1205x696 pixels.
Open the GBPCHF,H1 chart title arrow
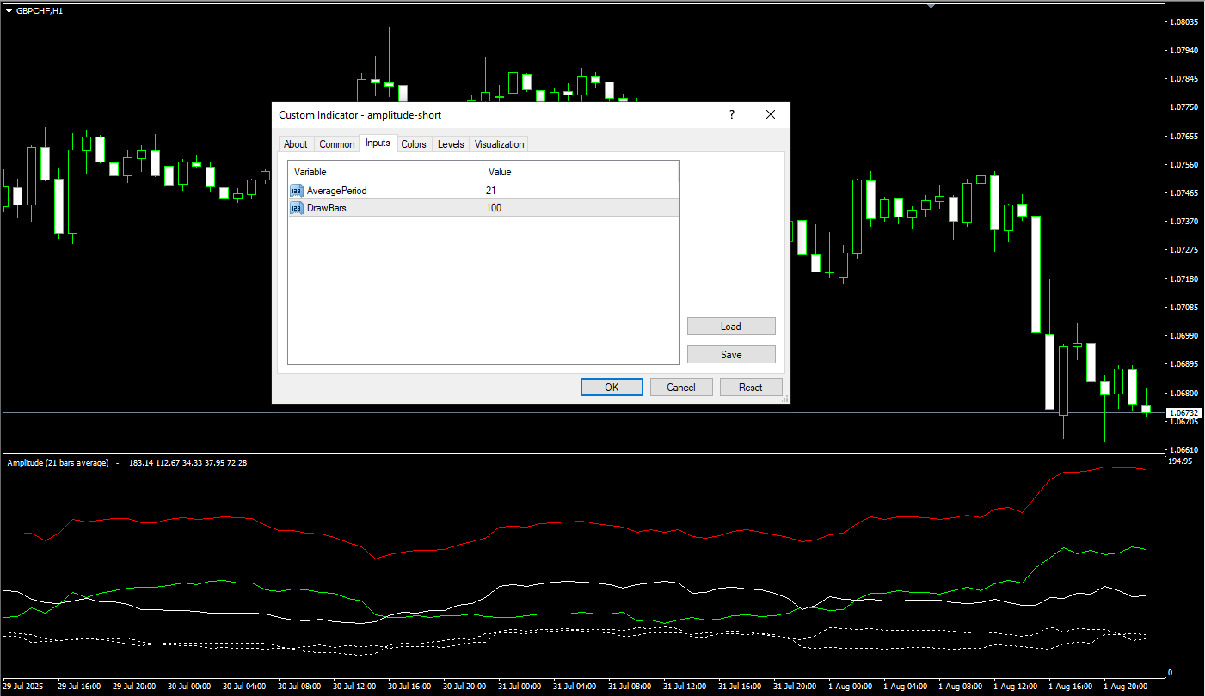9,10
